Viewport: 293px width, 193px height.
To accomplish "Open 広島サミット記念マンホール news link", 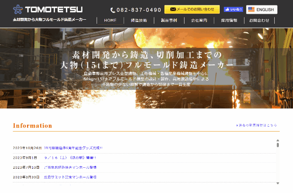I will 70,177.
